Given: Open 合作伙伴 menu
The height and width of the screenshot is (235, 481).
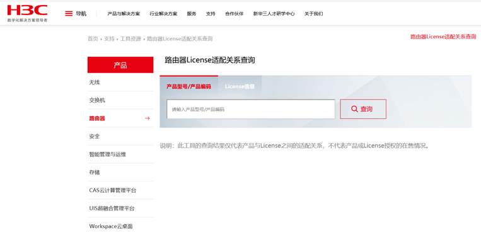Looking at the screenshot, I should 234,14.
